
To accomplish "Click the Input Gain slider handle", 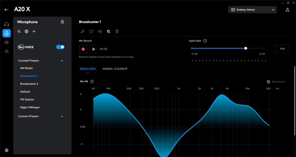I will (x=246, y=48).
